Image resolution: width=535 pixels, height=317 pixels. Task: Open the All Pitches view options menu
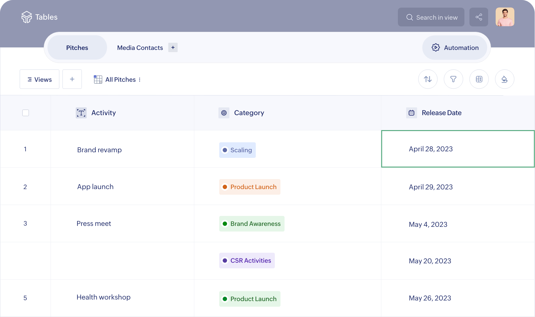coord(140,80)
